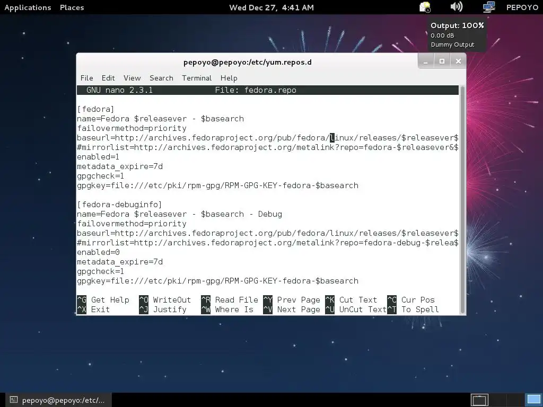Click the enabled=1 line
The height and width of the screenshot is (407, 543).
click(x=98, y=157)
